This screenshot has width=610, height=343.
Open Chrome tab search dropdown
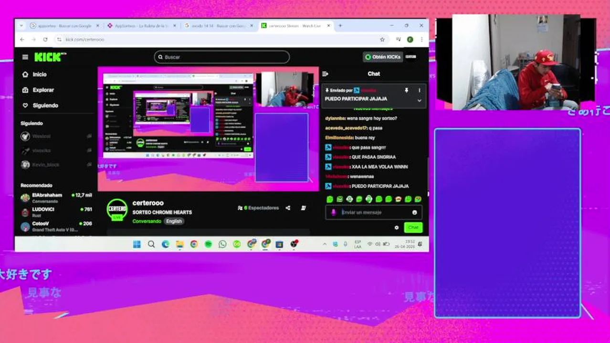(x=21, y=26)
